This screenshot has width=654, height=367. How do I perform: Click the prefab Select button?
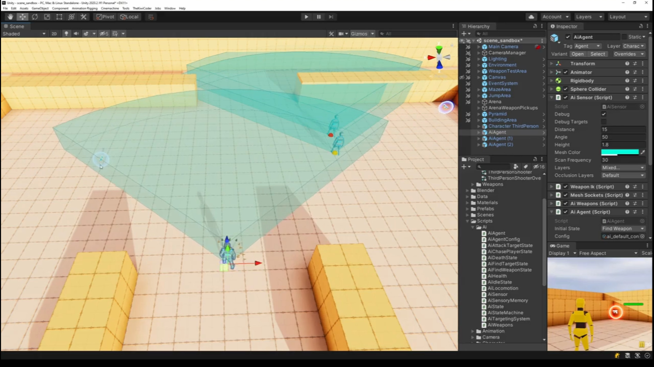[x=597, y=54]
